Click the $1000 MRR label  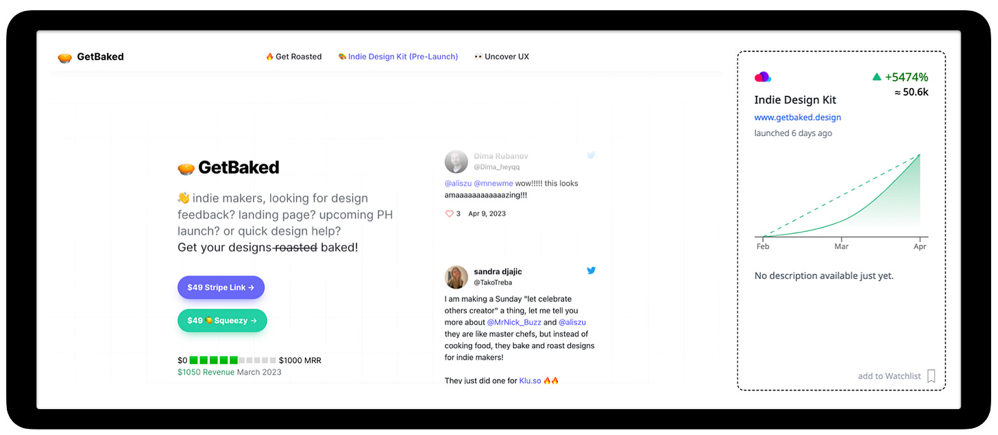click(300, 360)
